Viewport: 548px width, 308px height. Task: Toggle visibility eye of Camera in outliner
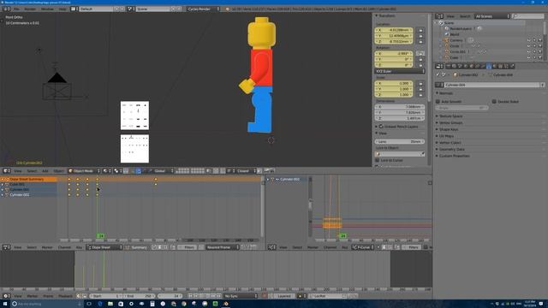529,40
